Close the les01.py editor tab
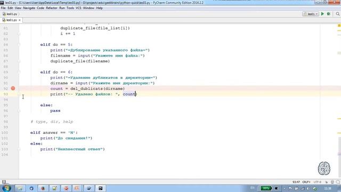The image size is (341, 192). [20, 20]
